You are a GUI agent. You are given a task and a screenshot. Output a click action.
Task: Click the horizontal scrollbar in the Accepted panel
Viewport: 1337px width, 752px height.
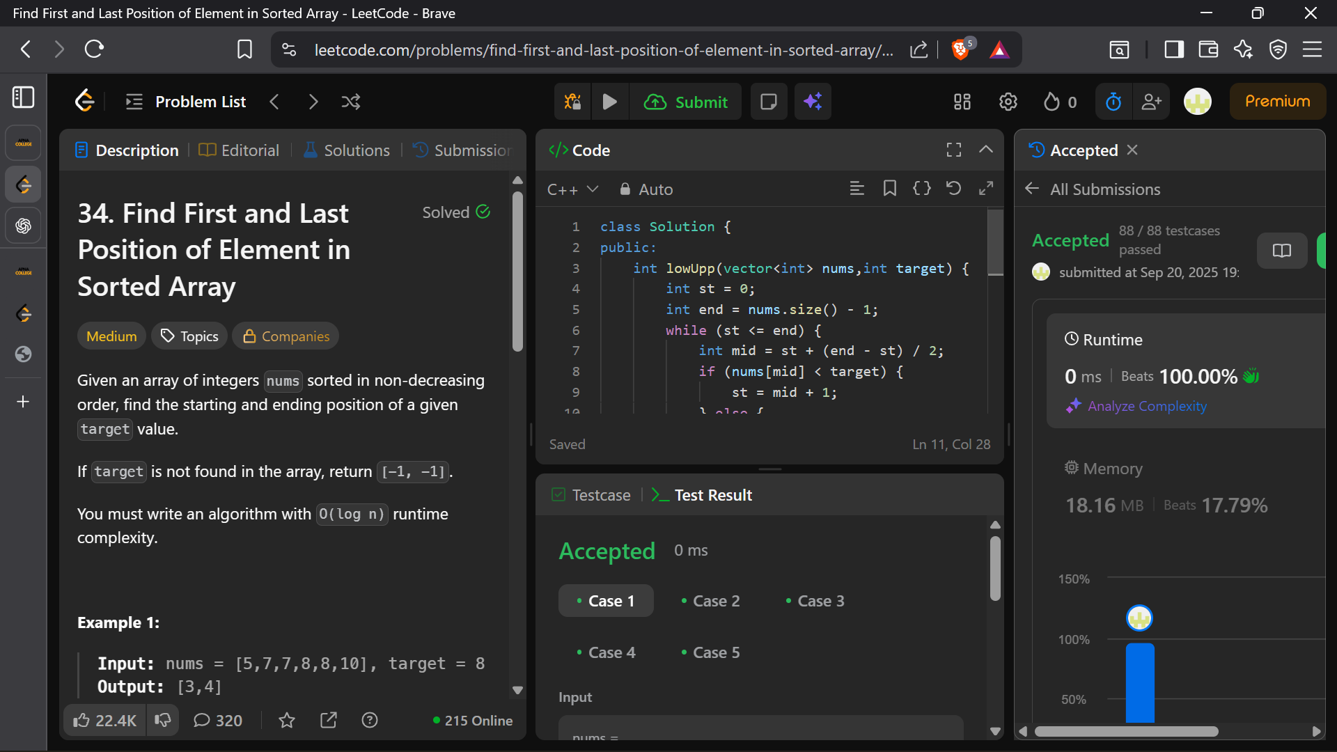tap(1126, 732)
